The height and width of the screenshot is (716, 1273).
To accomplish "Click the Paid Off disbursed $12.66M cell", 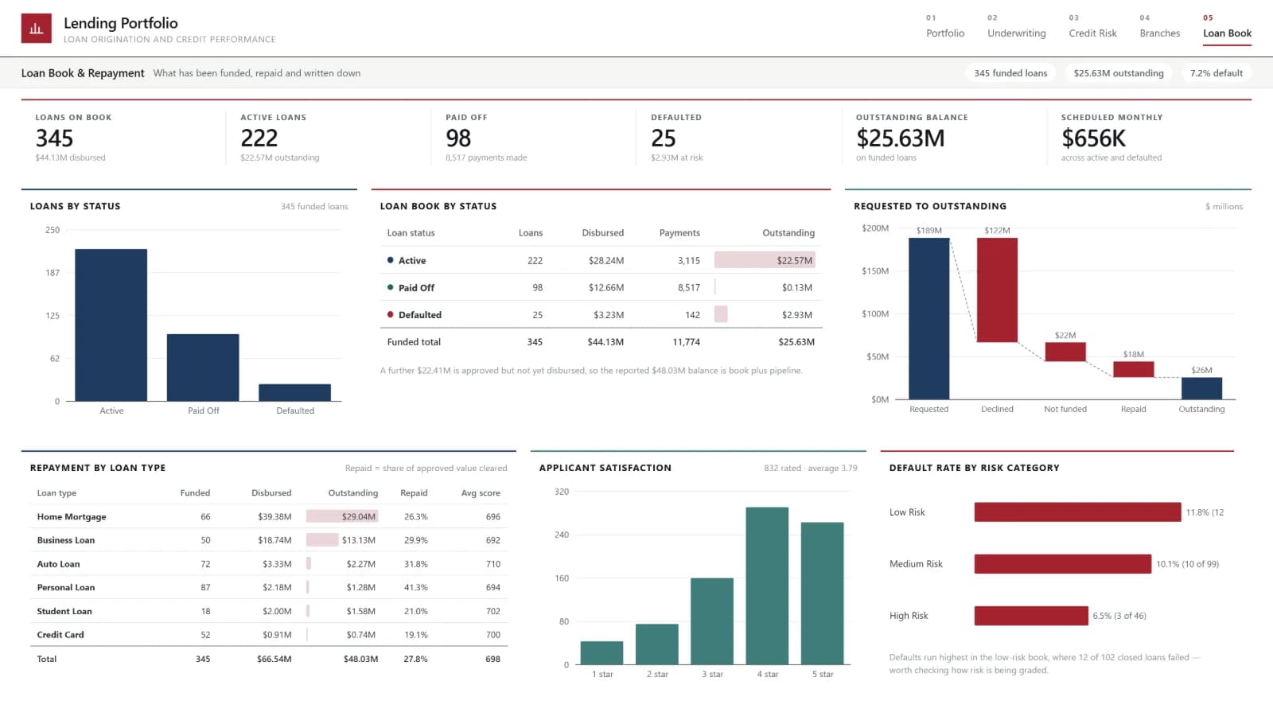I will coord(606,288).
